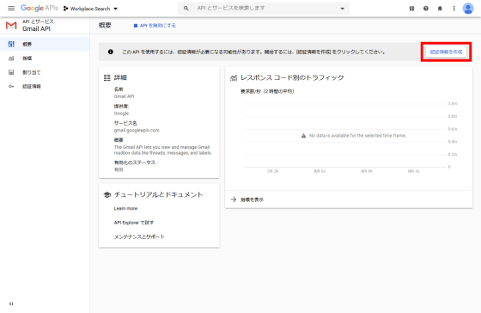Select the 概要 overview sidebar item
Viewport: 481px width, 313px height.
pyautogui.click(x=45, y=44)
